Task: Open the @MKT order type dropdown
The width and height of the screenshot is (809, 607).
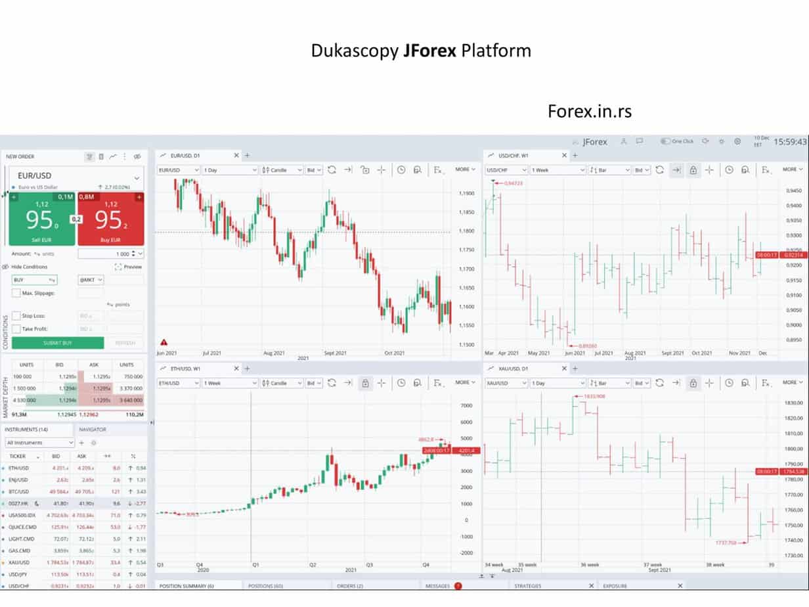Action: 91,280
